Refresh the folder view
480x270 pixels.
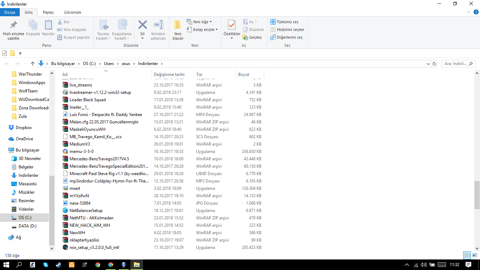coord(434,64)
